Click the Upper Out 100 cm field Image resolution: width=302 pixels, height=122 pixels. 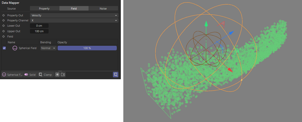pos(39,31)
